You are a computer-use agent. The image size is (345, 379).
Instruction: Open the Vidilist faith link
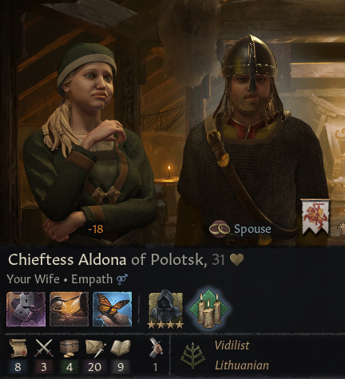[x=232, y=345]
